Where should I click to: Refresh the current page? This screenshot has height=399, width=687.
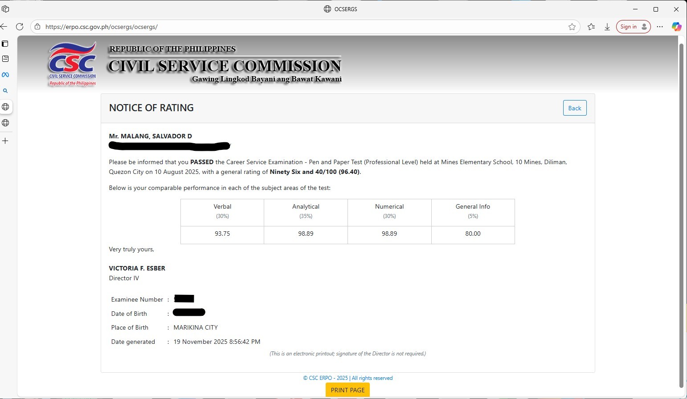pyautogui.click(x=20, y=27)
